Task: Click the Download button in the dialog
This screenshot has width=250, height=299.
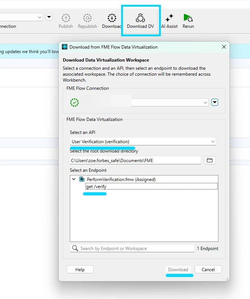Action: (178, 269)
